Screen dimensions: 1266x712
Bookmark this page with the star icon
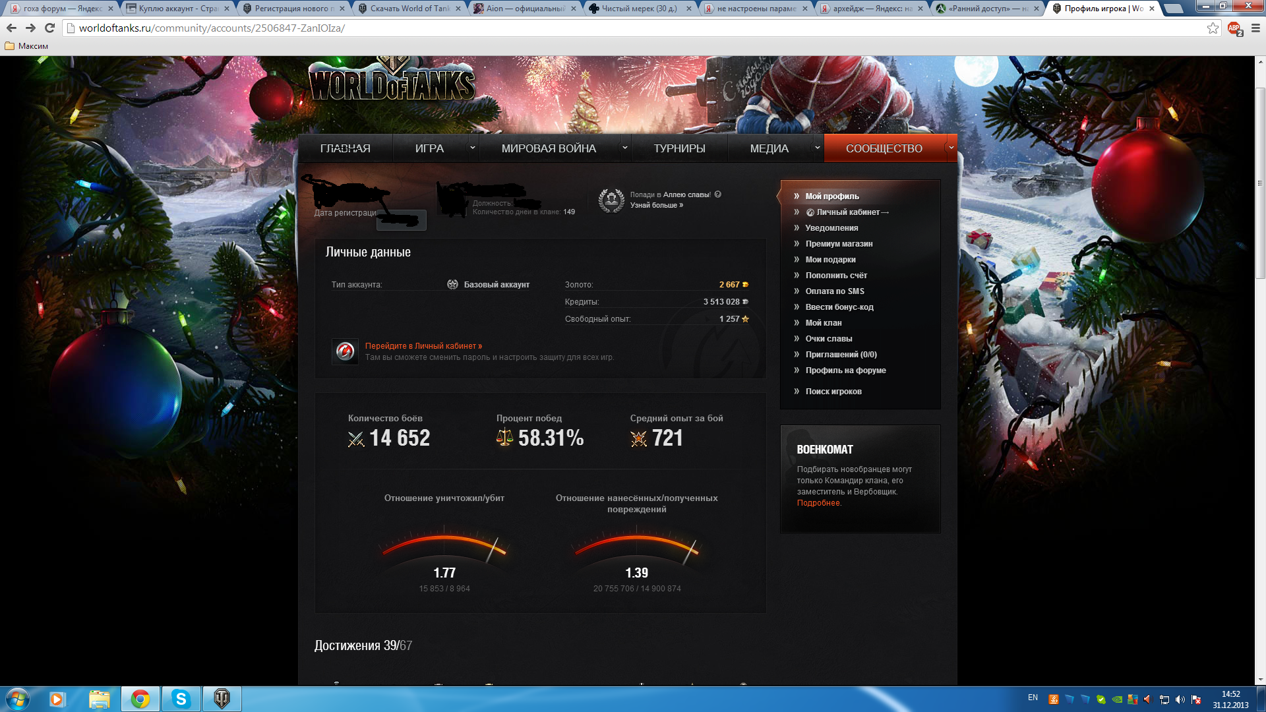(x=1213, y=28)
